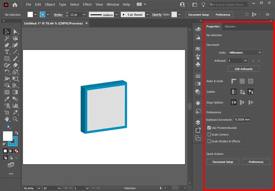Click the show grid icon
The image size is (275, 191).
tap(242, 81)
